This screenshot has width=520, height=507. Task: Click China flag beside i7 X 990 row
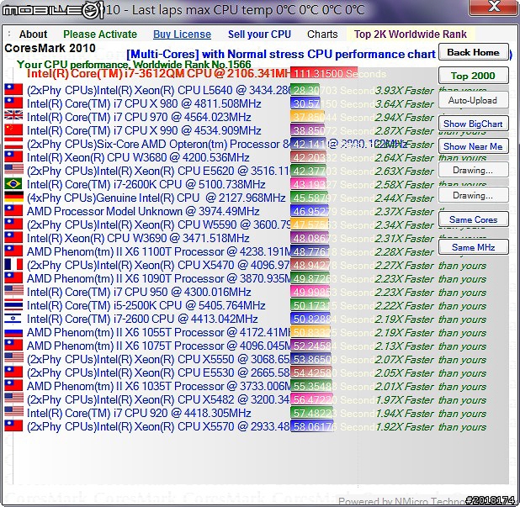pyautogui.click(x=13, y=130)
